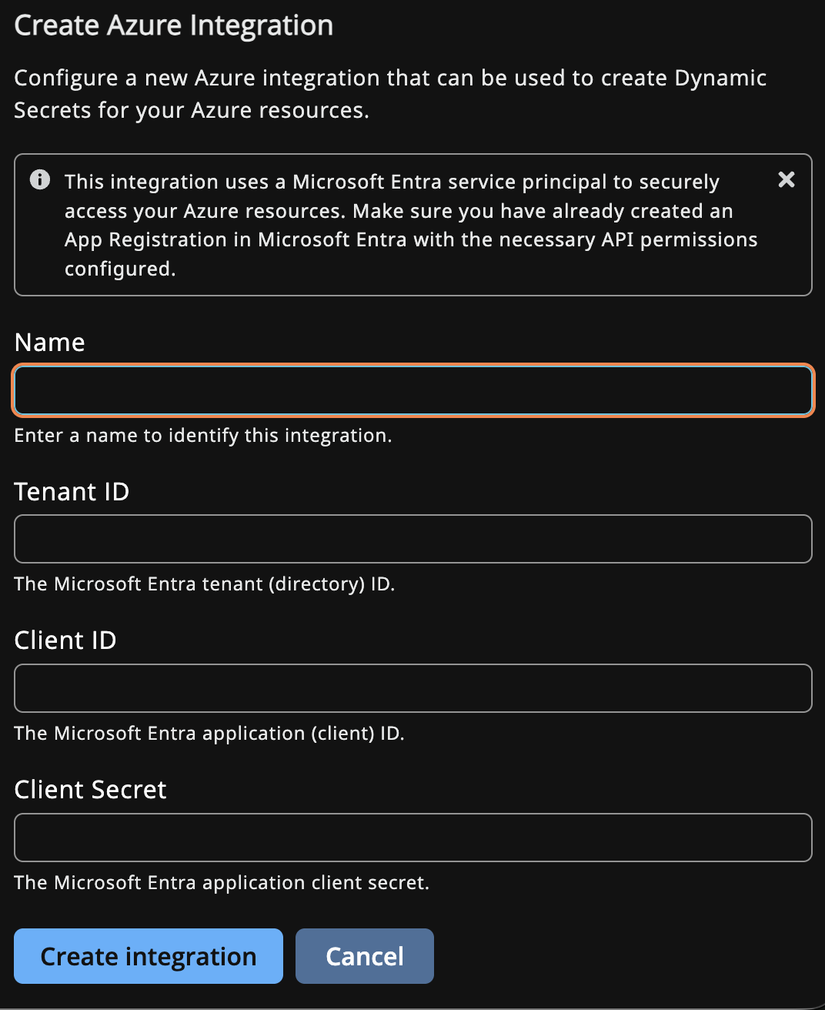Click the 'Configure a new Azure integration' description

(390, 94)
